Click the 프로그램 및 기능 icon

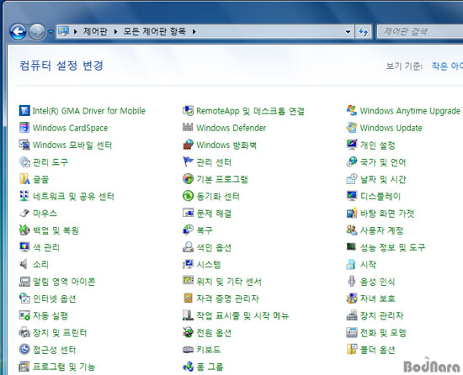(x=24, y=367)
